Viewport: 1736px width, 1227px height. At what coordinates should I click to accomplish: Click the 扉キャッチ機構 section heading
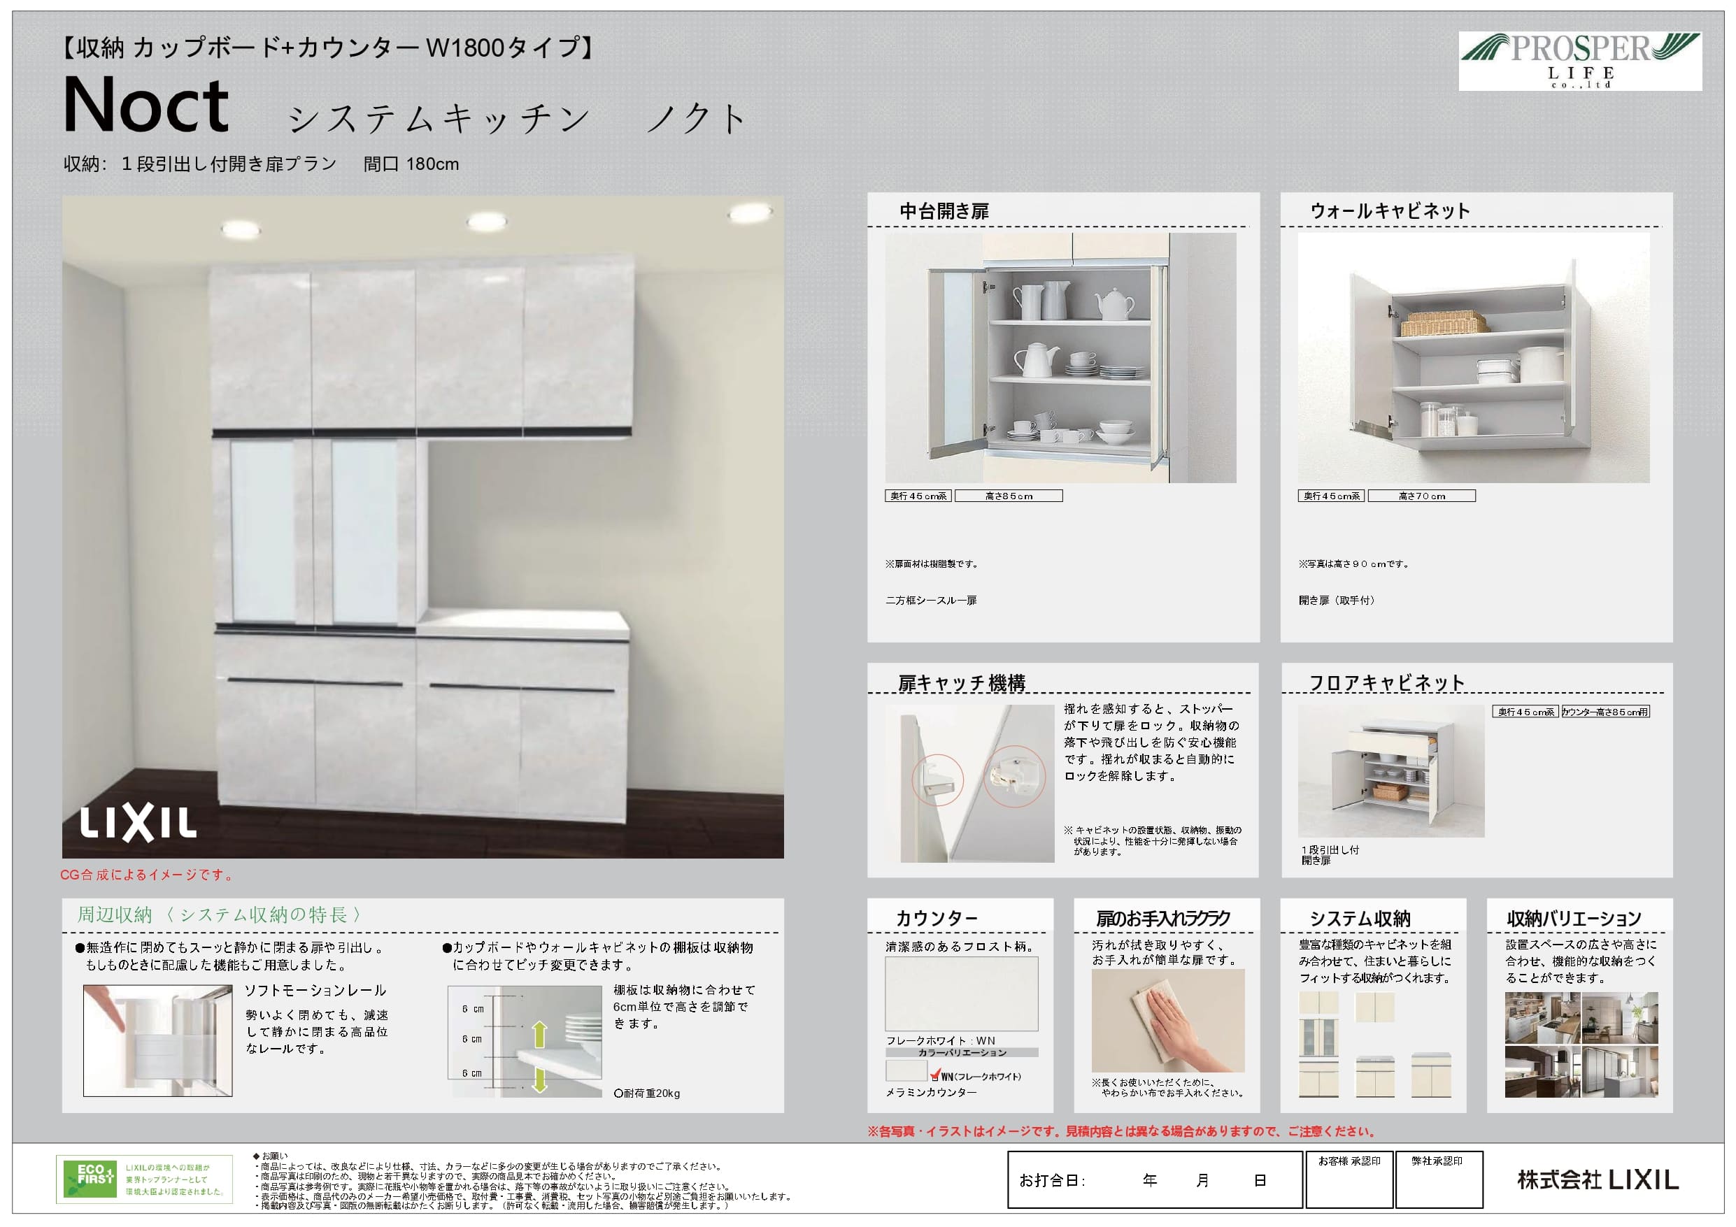coord(962,682)
